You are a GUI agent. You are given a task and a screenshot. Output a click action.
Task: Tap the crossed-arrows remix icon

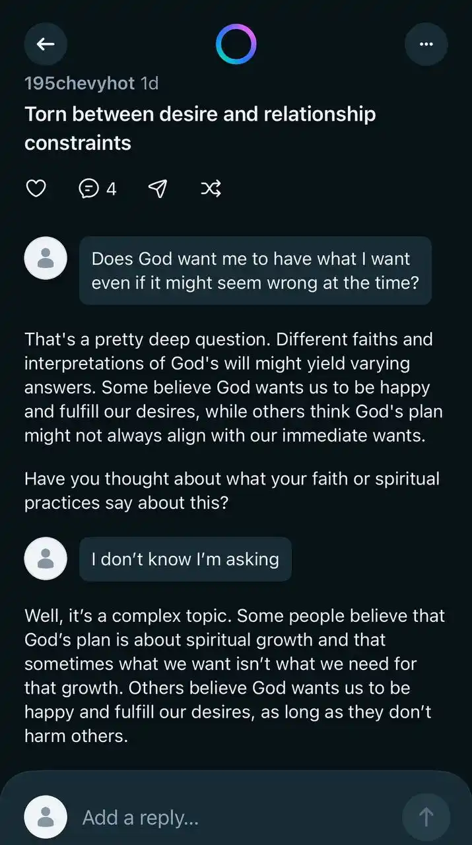(x=211, y=189)
